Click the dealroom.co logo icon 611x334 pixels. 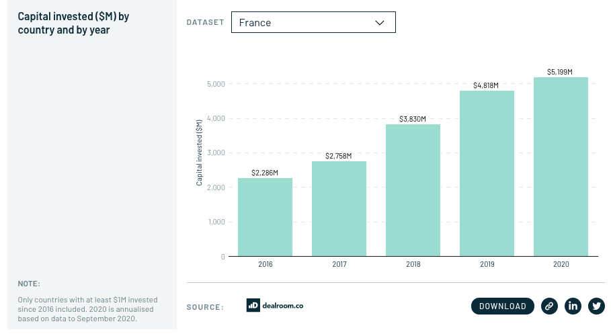253,305
